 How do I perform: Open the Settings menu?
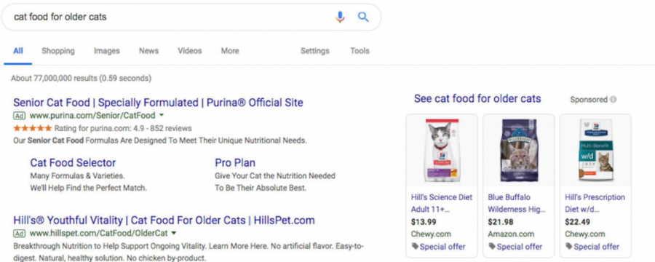click(x=315, y=51)
